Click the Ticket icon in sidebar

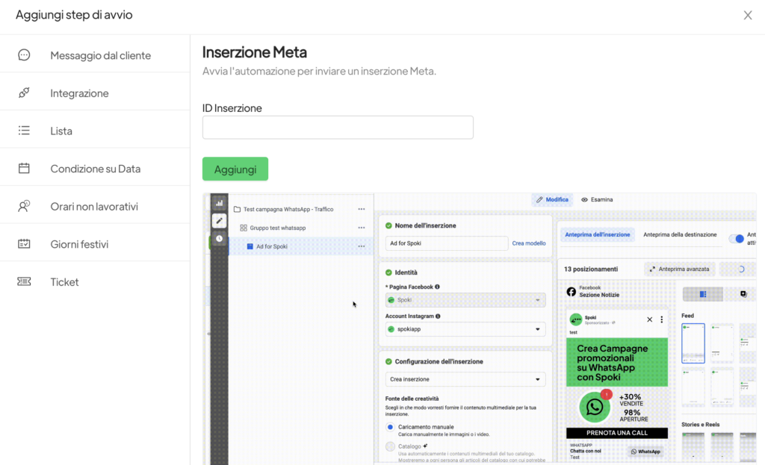(x=24, y=282)
